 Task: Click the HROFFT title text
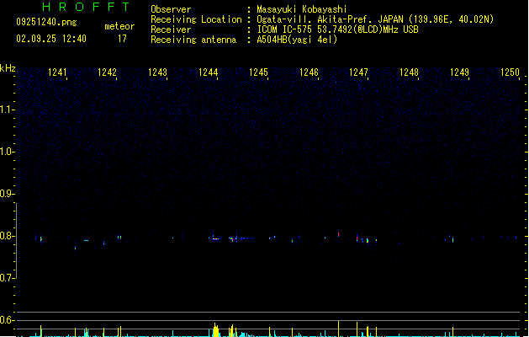(86, 7)
